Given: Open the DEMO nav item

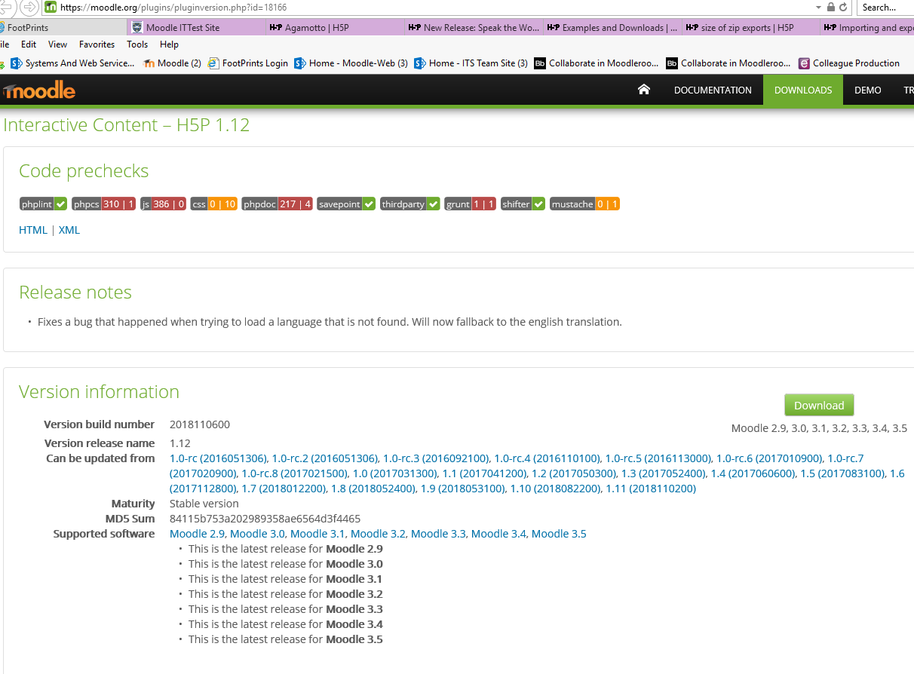Looking at the screenshot, I should [867, 90].
